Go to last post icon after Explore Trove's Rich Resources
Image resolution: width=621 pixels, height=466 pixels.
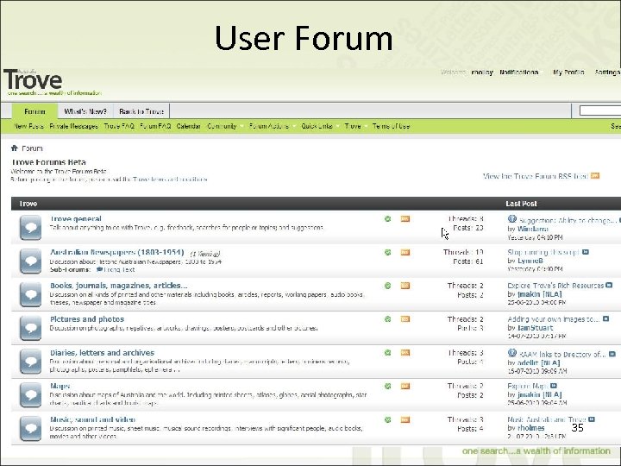(x=609, y=286)
